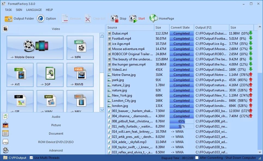263x161 pixels.
Task: Click Elapsed Time 00:12:00 in status bar
Action: point(177,158)
